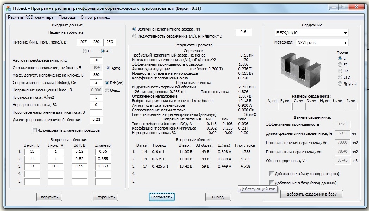
Task: Click Добавить сердечник в базу button
Action: coord(311,194)
